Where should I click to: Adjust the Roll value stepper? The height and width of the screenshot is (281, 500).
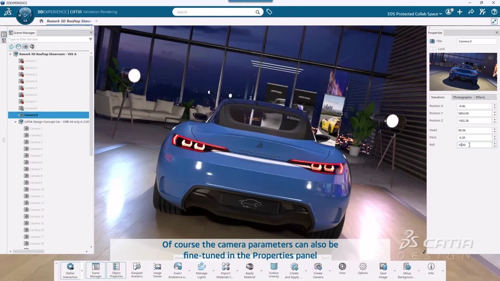[x=495, y=145]
